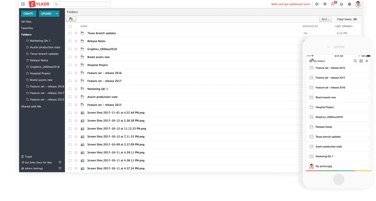Check the Austin production stats checkbox
376x201 pixels.
(70, 97)
